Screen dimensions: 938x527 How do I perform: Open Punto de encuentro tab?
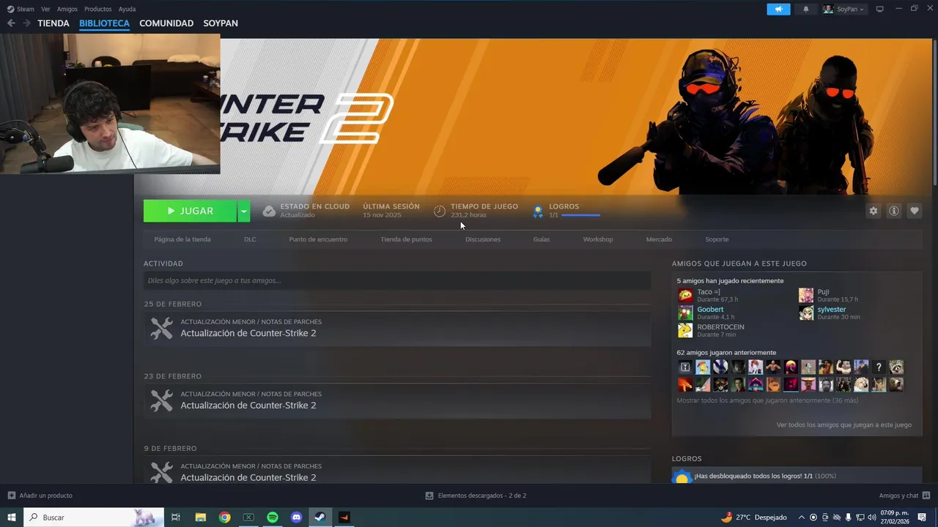point(318,239)
